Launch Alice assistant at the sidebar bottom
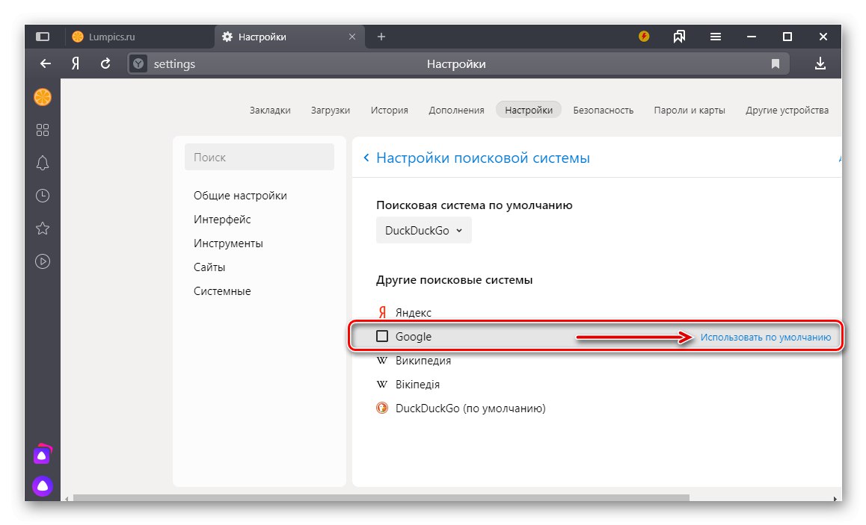This screenshot has width=866, height=525. click(43, 486)
